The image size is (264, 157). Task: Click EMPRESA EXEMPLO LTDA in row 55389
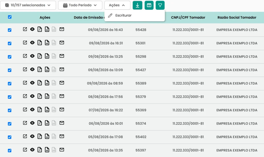point(237,83)
